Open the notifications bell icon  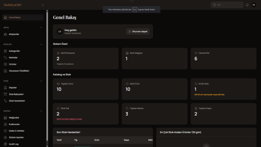tap(247, 5)
